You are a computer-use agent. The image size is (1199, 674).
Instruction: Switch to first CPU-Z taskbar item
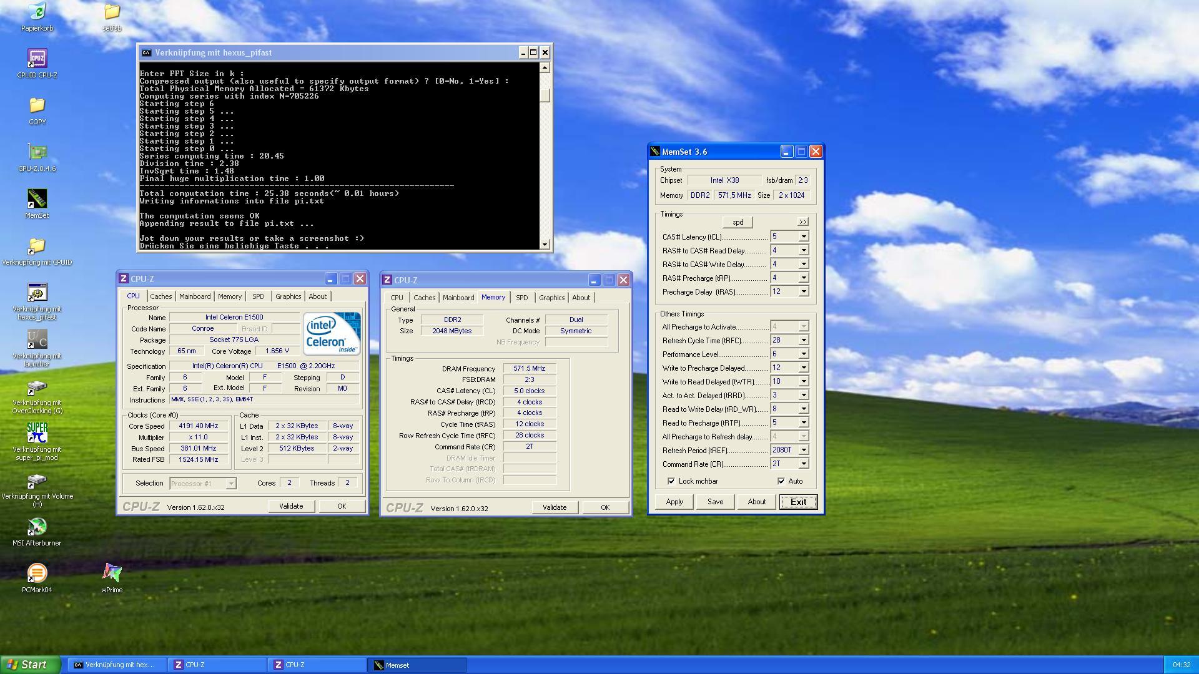217,665
